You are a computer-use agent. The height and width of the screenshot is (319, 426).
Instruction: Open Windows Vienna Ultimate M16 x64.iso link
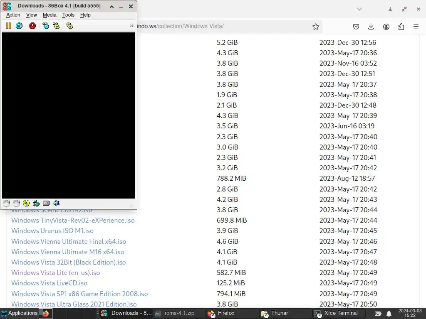pos(67,252)
